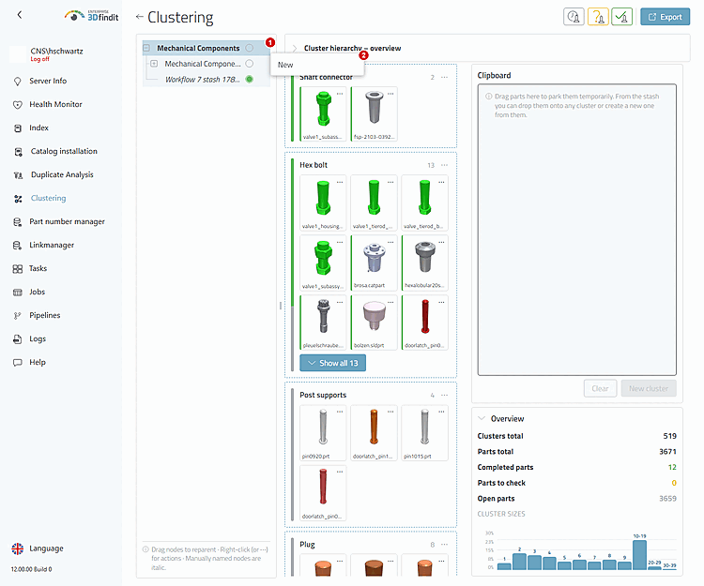Open the Health Monitor icon in sidebar

[18, 104]
